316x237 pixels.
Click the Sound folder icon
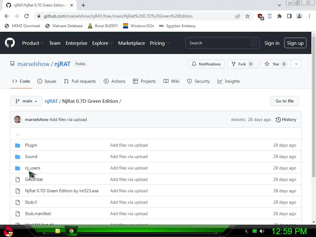point(18,156)
